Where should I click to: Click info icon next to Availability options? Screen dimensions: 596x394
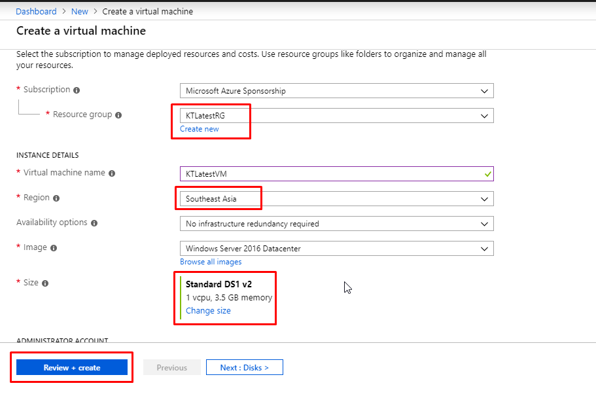(x=94, y=223)
